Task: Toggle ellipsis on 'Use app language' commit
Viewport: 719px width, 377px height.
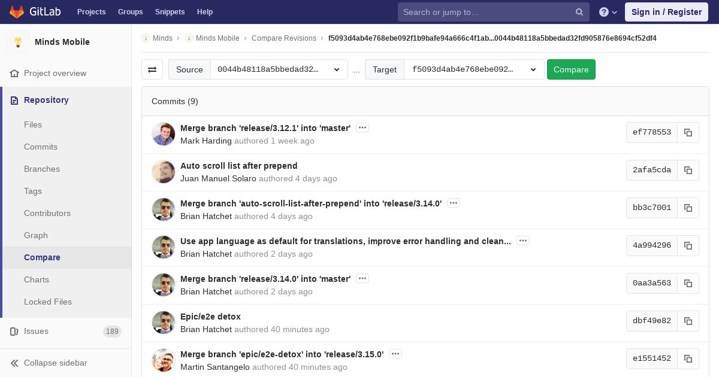Action: point(523,241)
